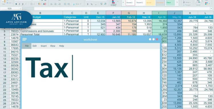This screenshot has height=109, width=214.
Task: Click cell value 28,812
Action: 190,69
